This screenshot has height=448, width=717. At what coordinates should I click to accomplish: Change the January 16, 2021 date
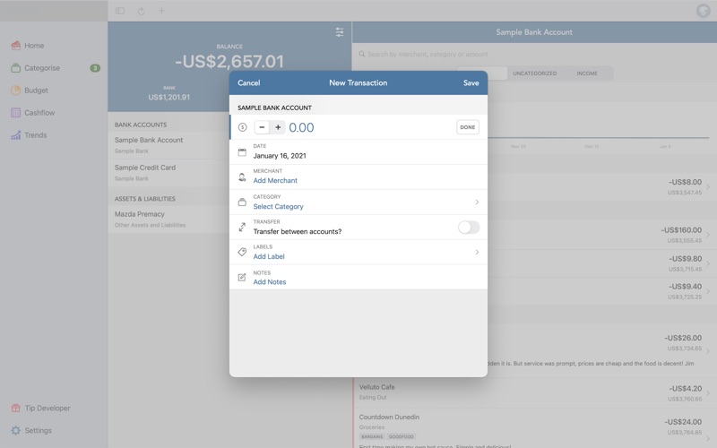click(x=280, y=156)
